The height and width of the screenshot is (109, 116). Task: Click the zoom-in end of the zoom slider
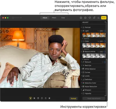[21, 18]
